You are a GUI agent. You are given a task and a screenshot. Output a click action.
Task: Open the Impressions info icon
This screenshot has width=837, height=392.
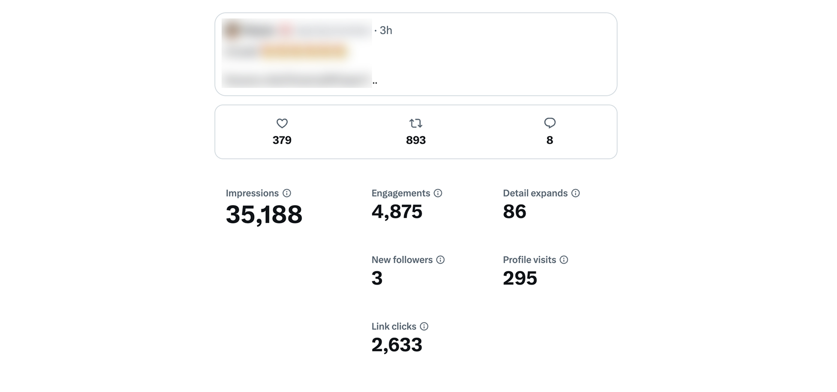287,193
